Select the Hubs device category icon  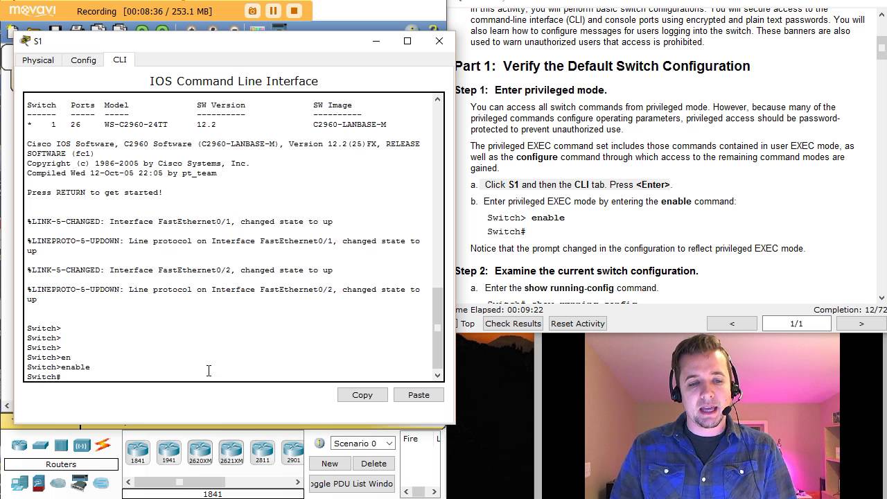pos(62,446)
